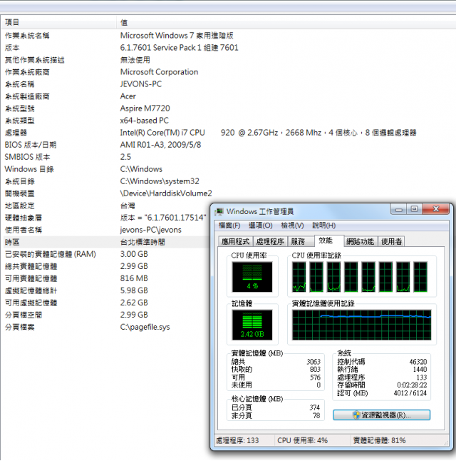Click 快取的 803 memory value

315,369
